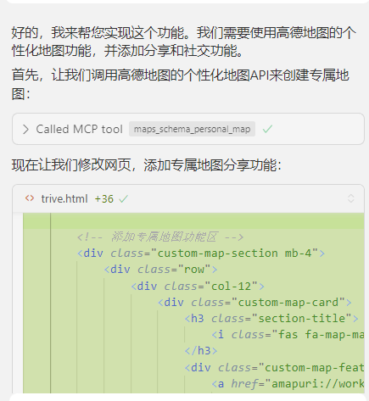Click the amapuri:// href anchor line
The height and width of the screenshot is (401, 369).
[x=288, y=383]
